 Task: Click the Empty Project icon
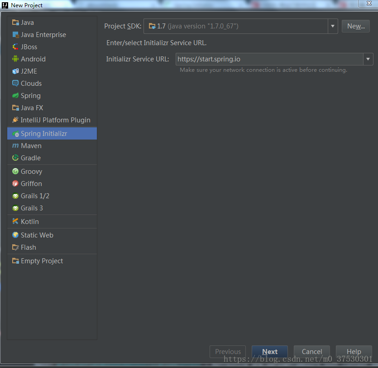pos(15,261)
